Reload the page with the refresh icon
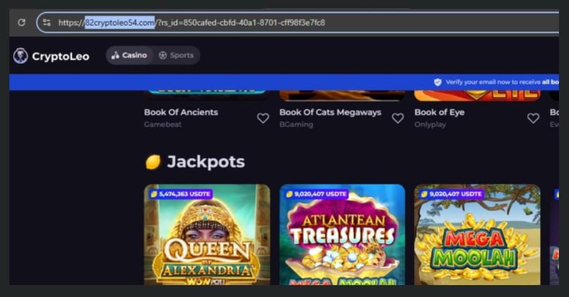569x297 pixels. click(21, 23)
